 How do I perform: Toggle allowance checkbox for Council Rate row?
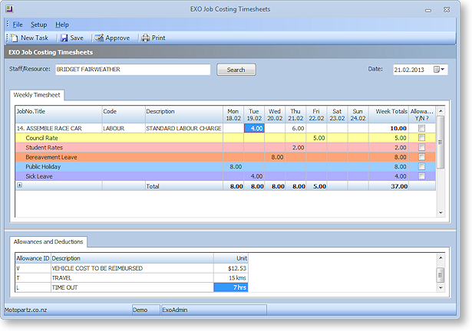click(x=421, y=138)
